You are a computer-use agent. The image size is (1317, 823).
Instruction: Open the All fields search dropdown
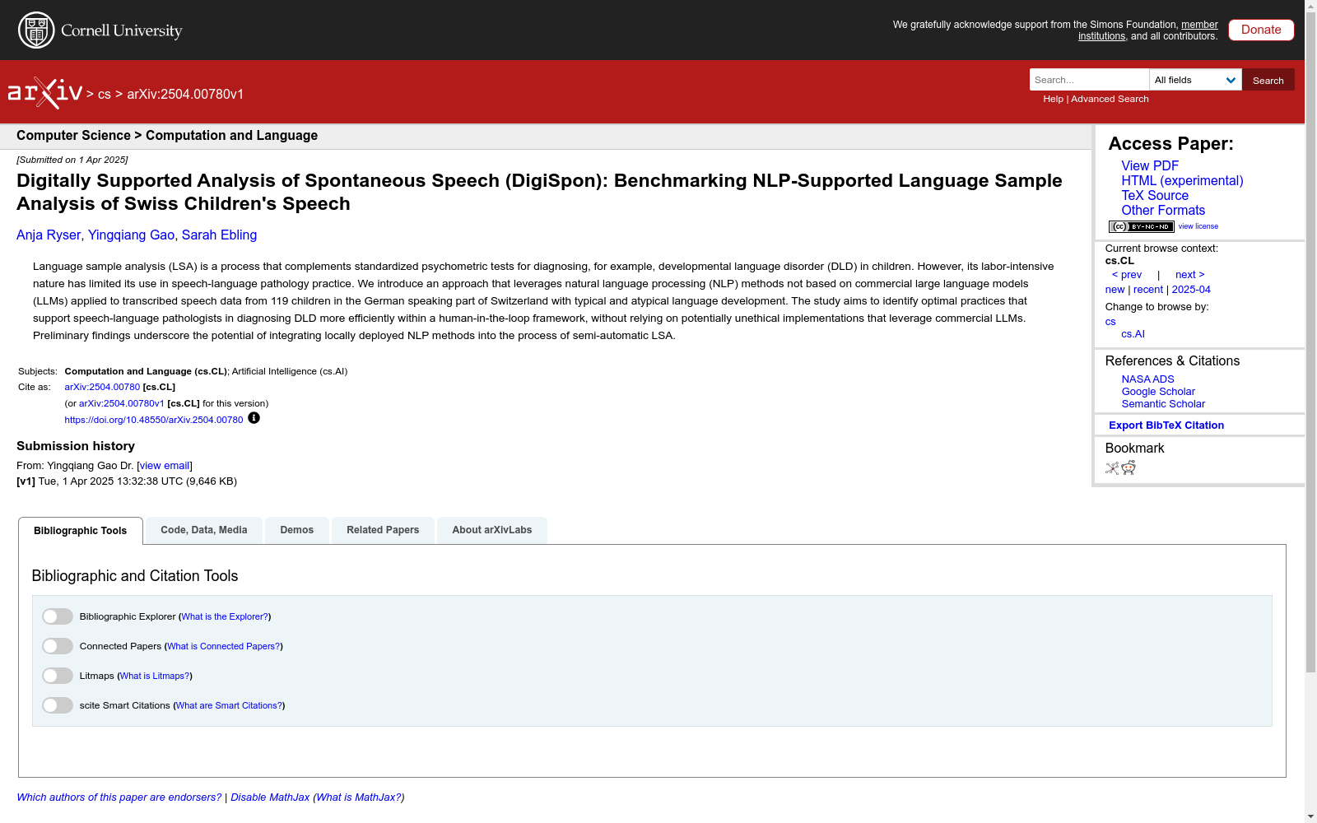[x=1195, y=80]
